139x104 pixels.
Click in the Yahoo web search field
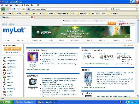(x=85, y=23)
